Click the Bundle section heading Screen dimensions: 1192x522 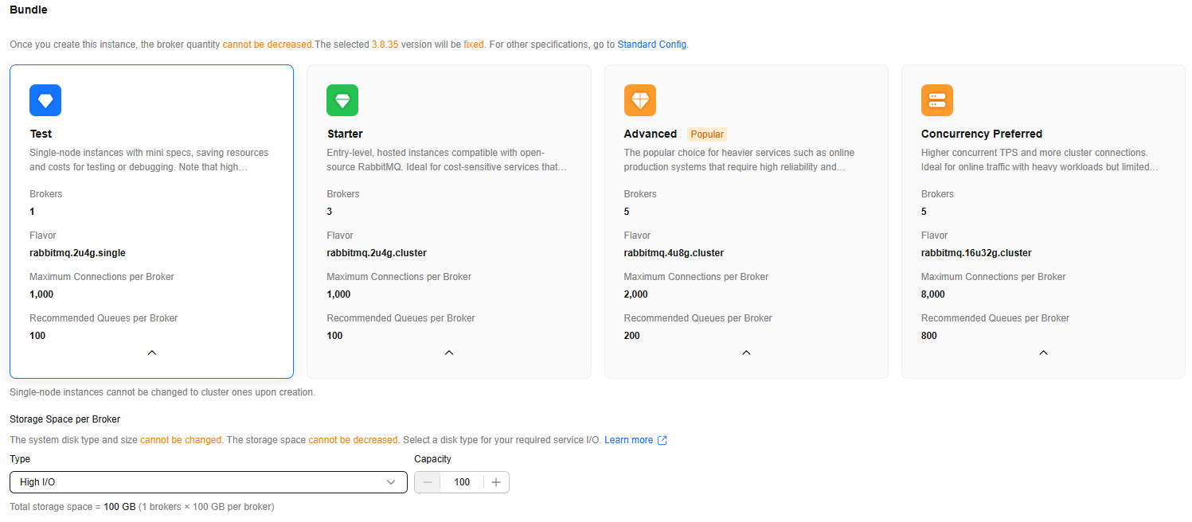coord(29,10)
